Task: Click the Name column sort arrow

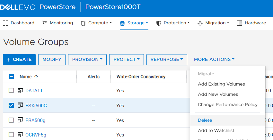Action: [x=36, y=77]
